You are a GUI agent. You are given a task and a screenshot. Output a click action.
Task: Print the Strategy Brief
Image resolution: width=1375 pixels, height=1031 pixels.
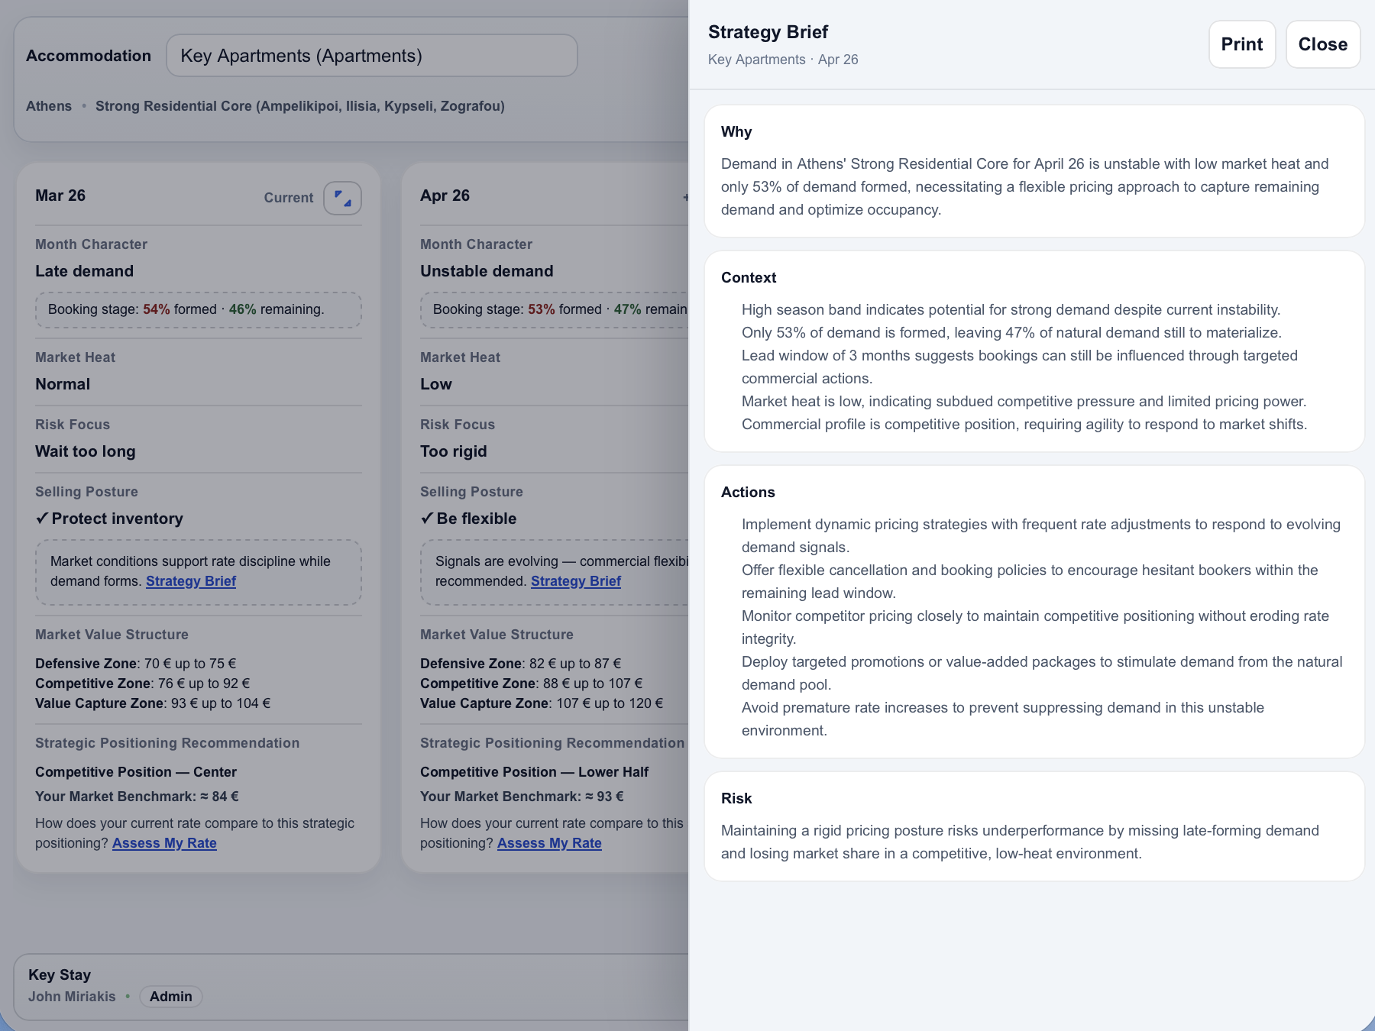click(1241, 44)
